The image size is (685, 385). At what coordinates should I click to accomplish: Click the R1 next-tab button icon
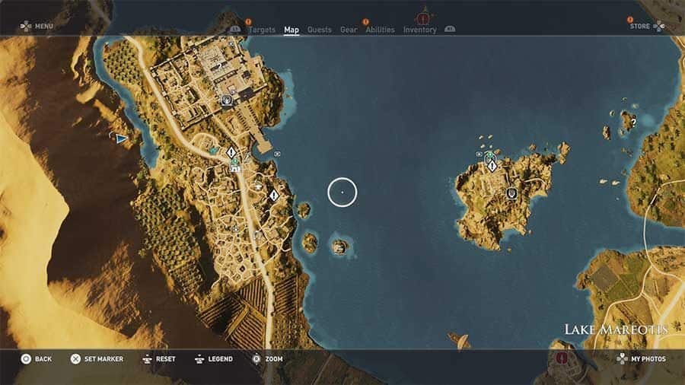[450, 29]
